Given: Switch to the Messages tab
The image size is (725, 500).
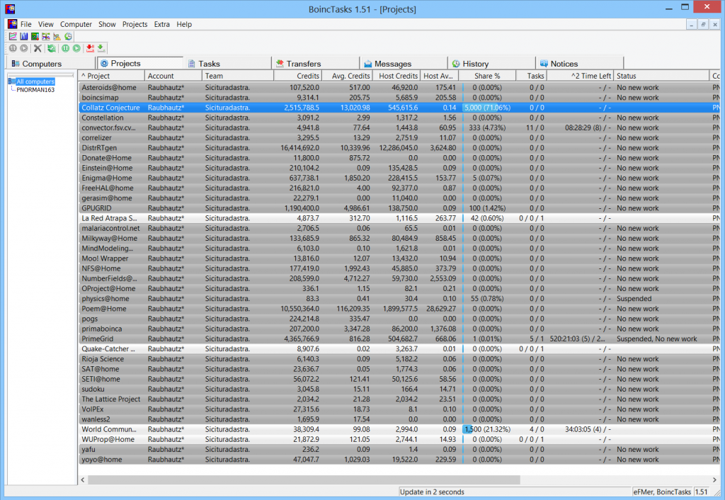Looking at the screenshot, I should click(392, 64).
